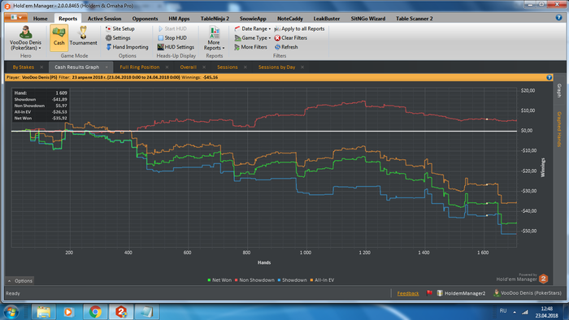Expand the Options panel
The width and height of the screenshot is (569, 320).
pyautogui.click(x=20, y=281)
